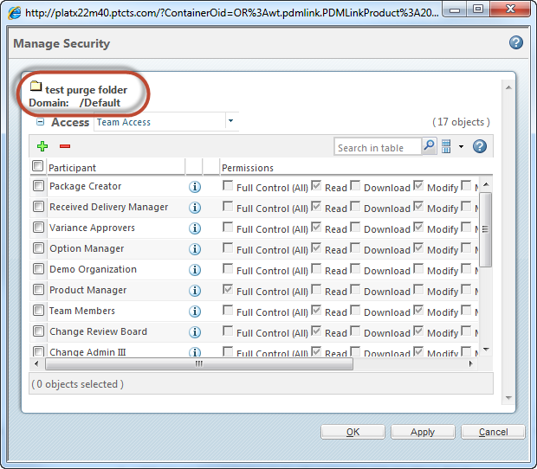Run table search magnifier icon

click(x=429, y=146)
